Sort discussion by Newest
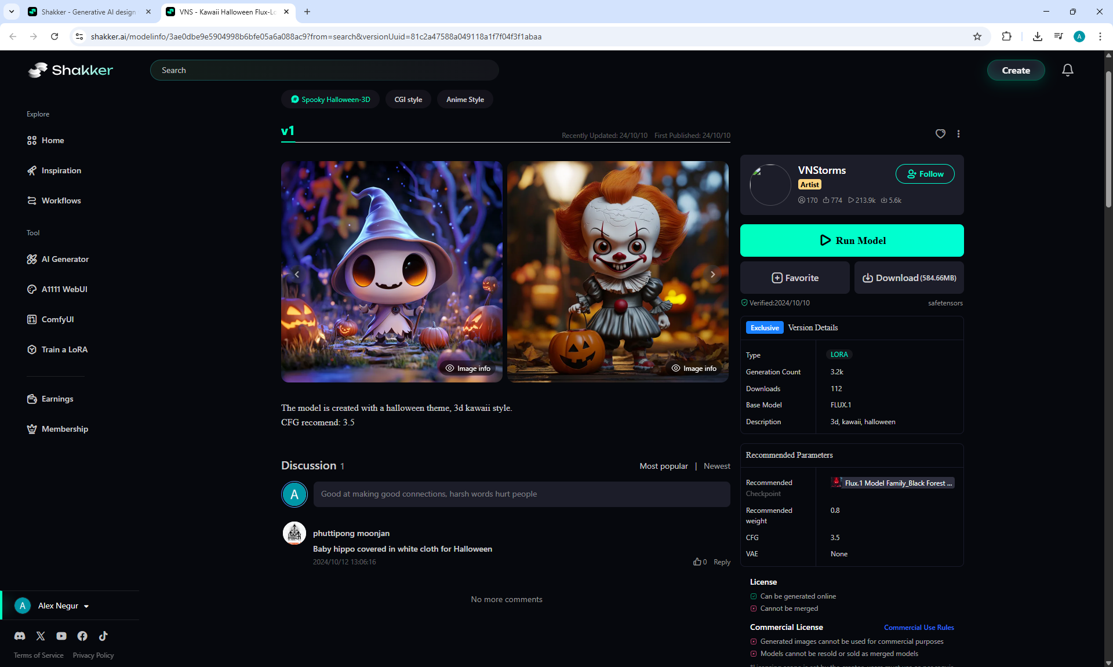1113x667 pixels. (x=716, y=466)
